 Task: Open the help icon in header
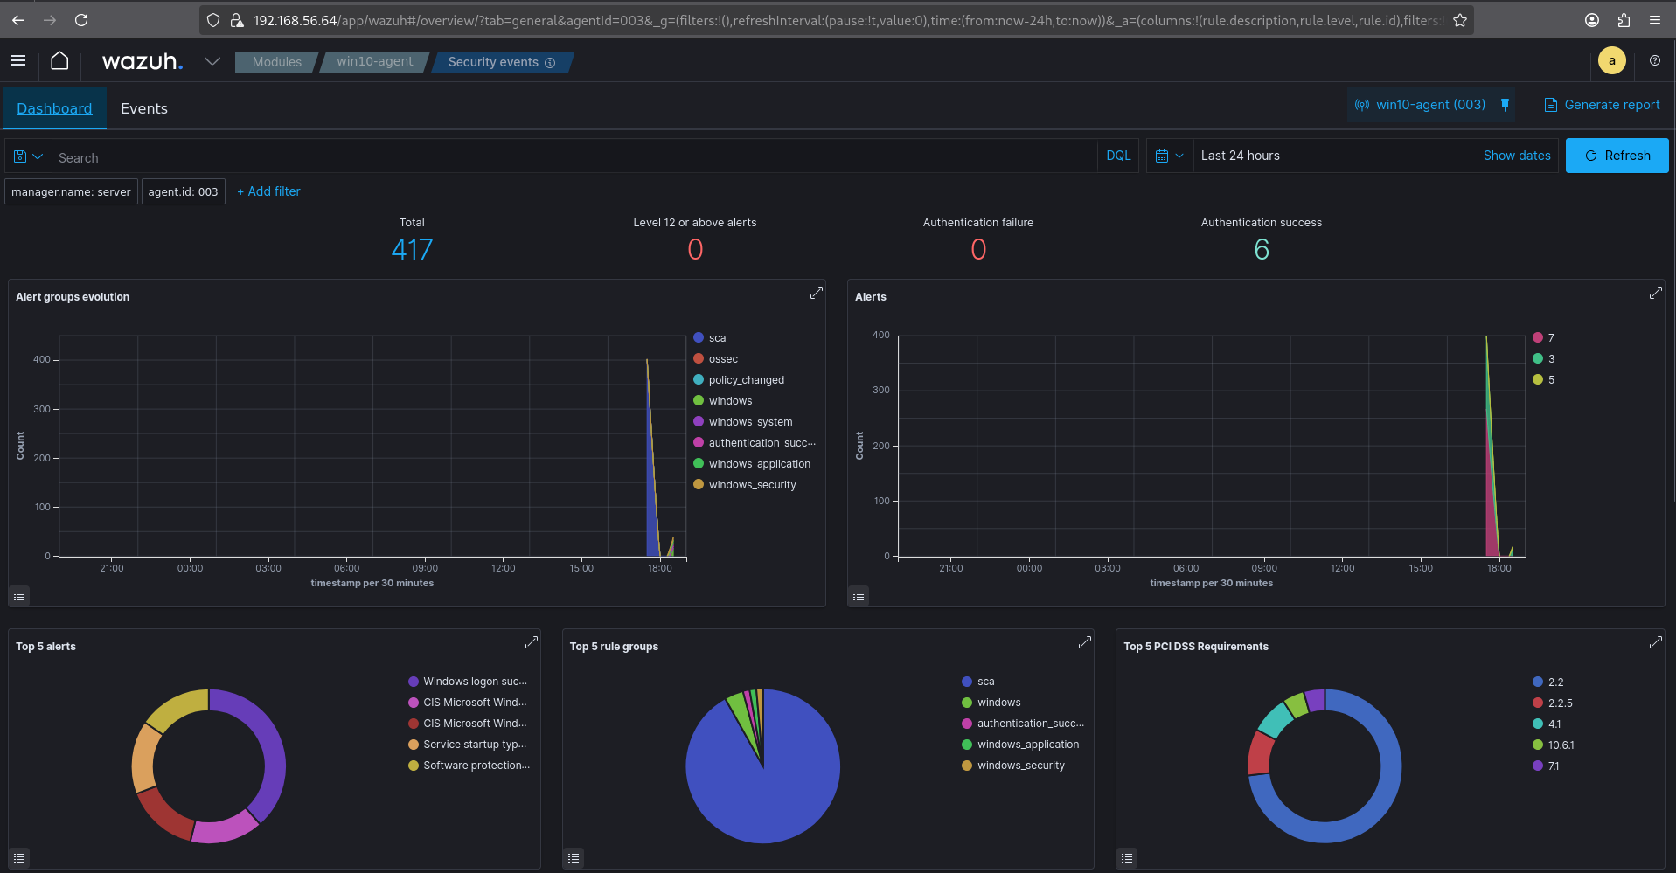1654,61
